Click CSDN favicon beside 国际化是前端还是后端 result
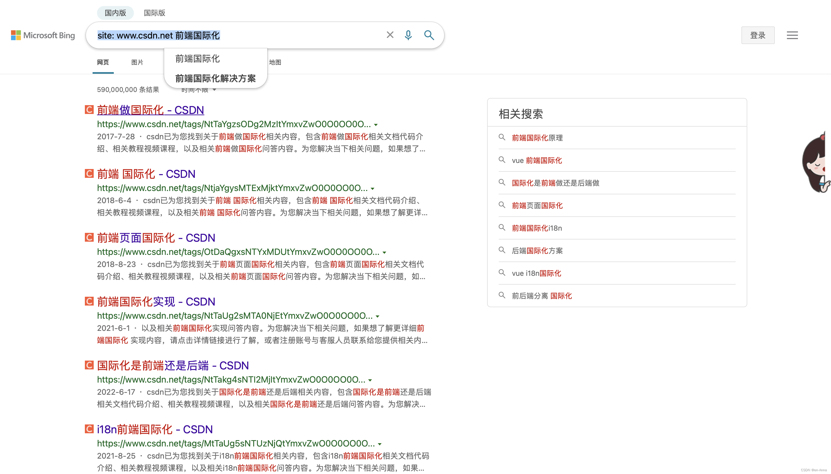Viewport: 831px width, 474px height. pyautogui.click(x=89, y=365)
